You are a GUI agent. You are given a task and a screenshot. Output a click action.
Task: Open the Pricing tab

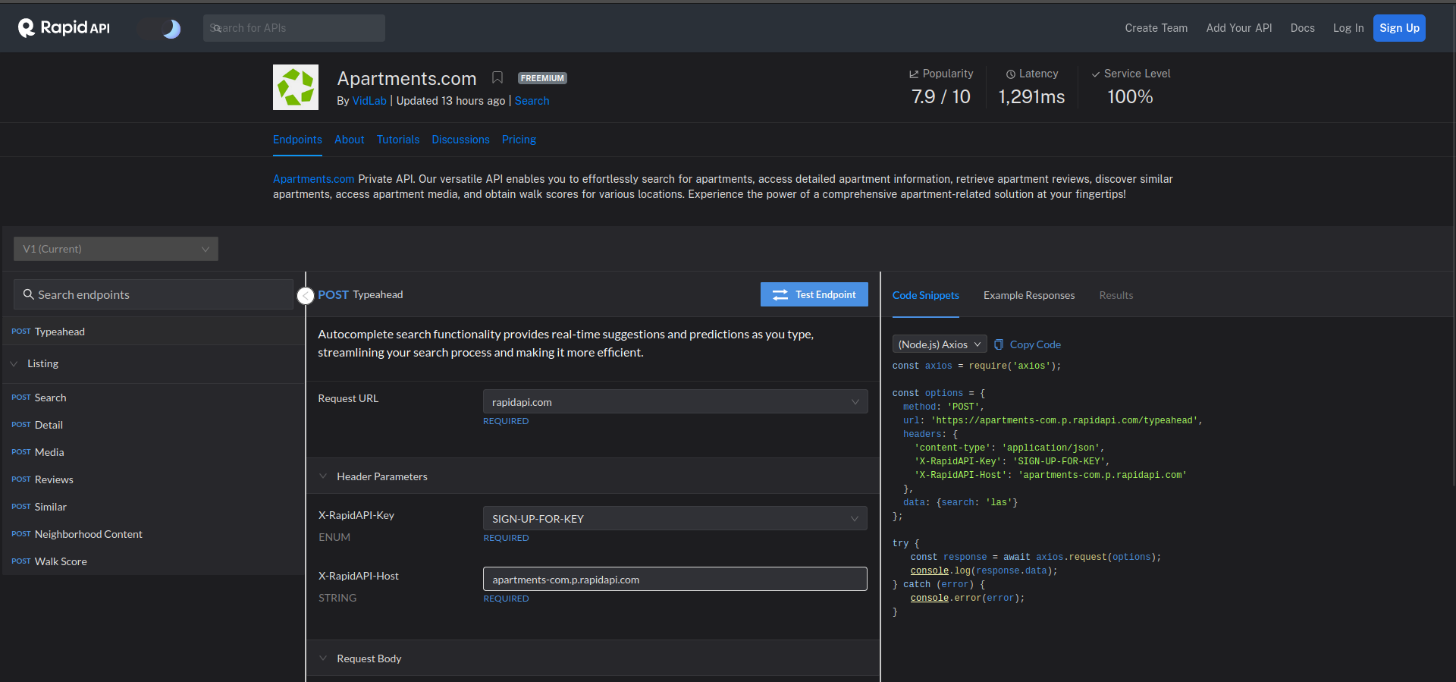coord(519,140)
